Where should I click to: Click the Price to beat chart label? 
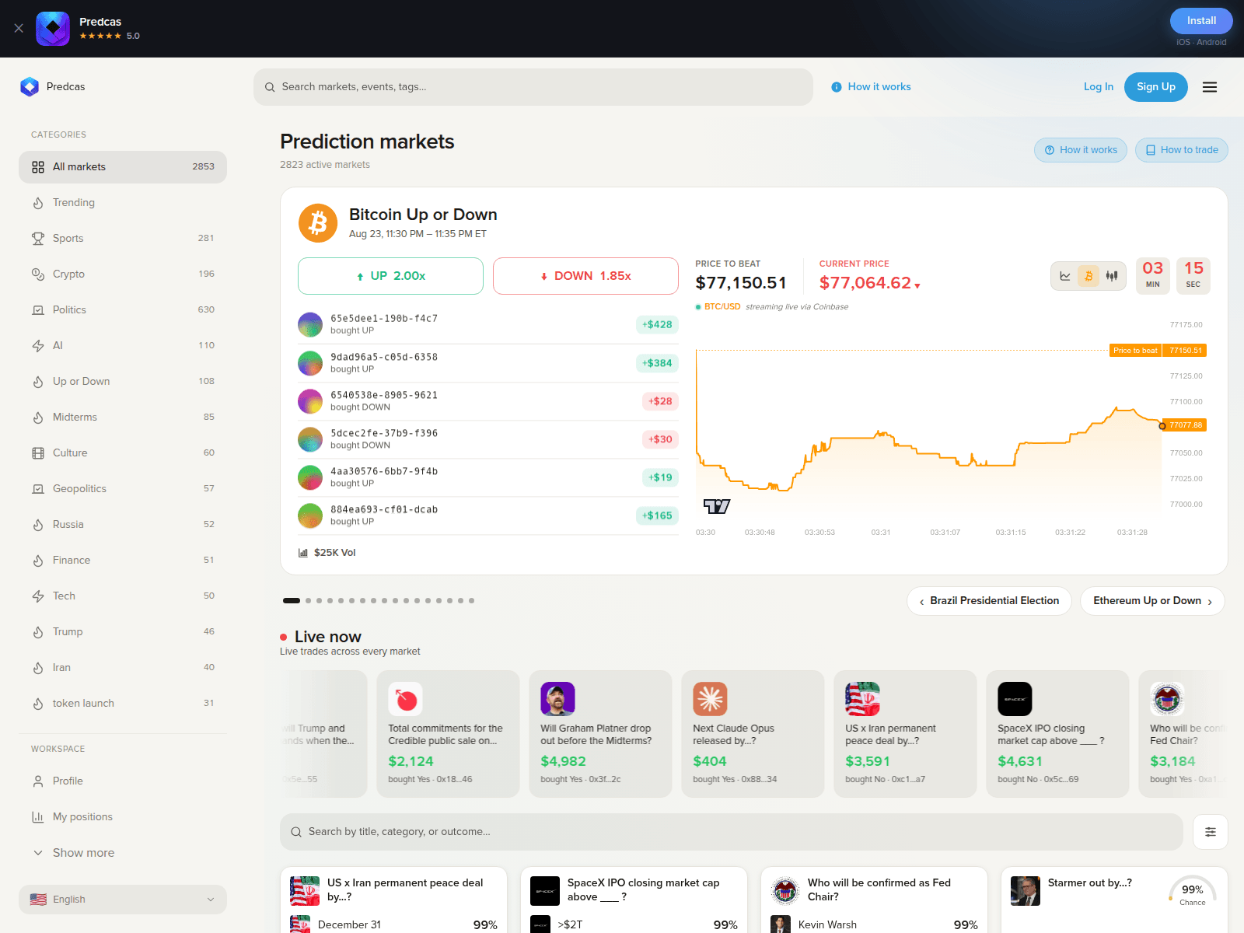(1135, 351)
